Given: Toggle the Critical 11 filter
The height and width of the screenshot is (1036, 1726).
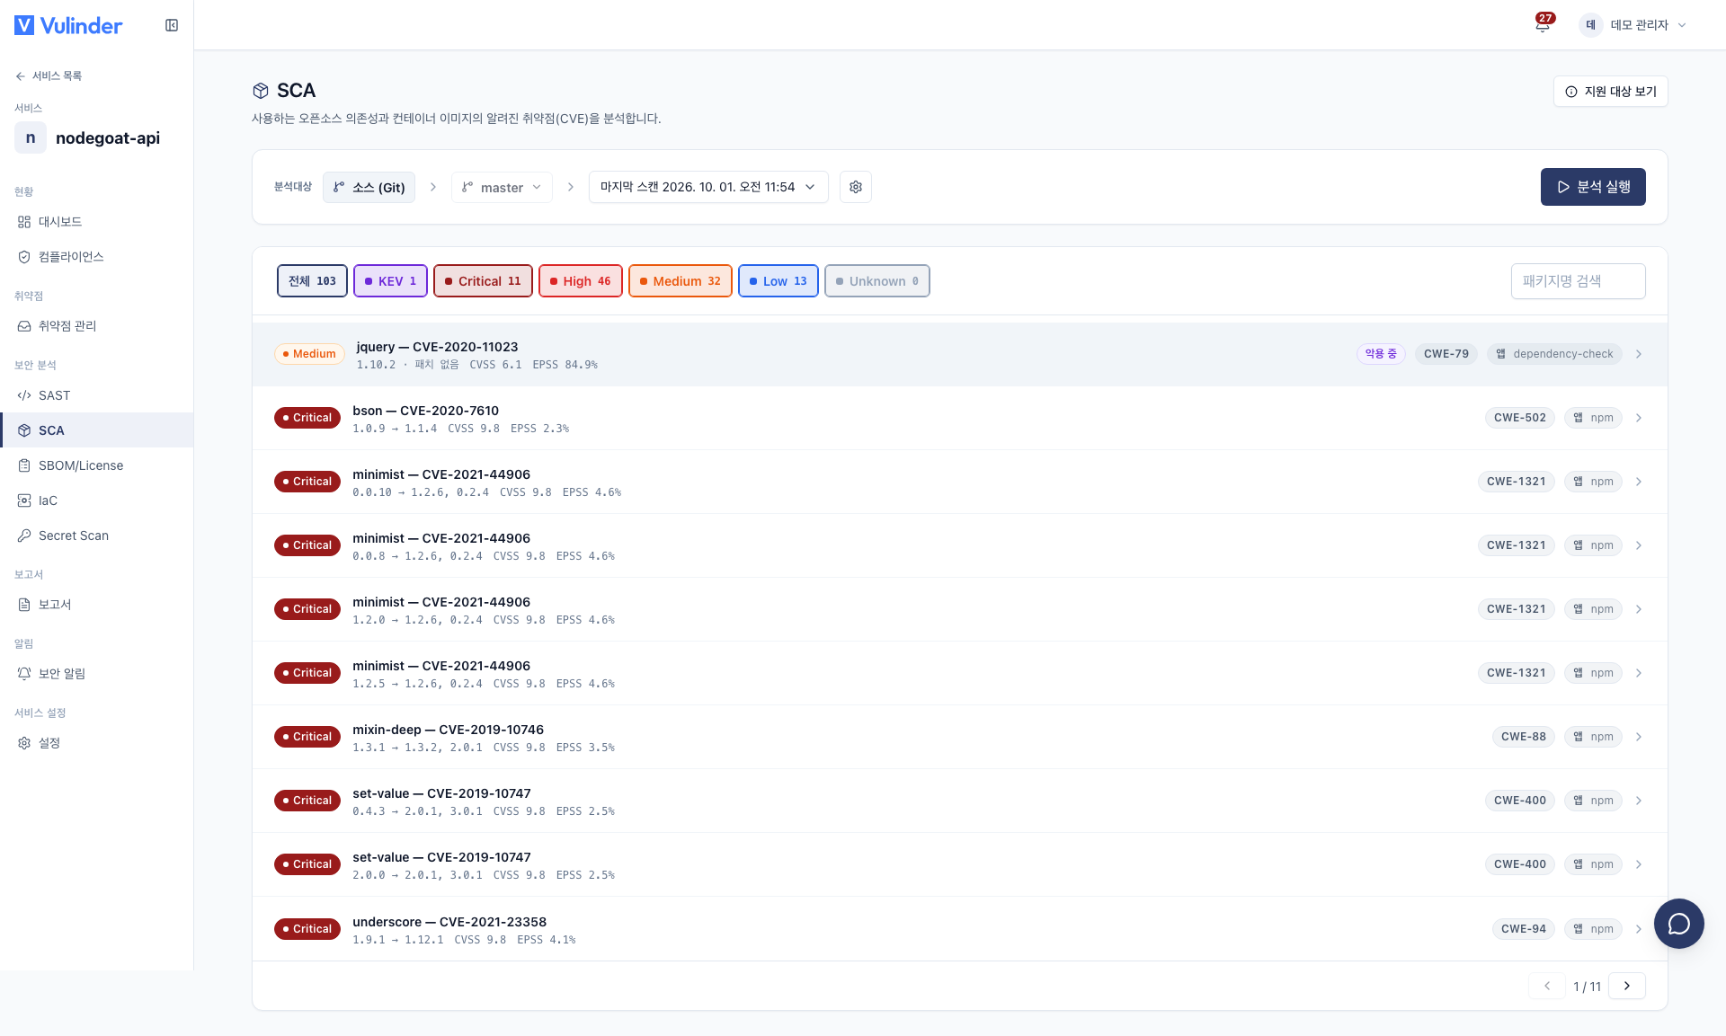Looking at the screenshot, I should (x=483, y=281).
